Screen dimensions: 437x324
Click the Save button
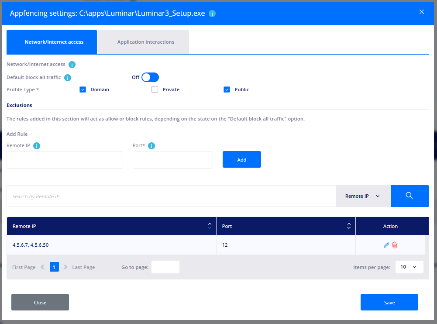coord(389,302)
